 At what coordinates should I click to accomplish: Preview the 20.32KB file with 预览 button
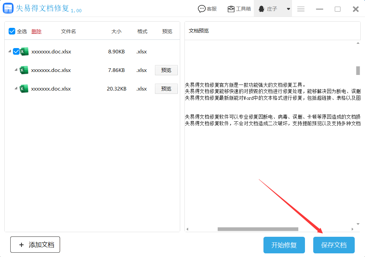(x=166, y=89)
